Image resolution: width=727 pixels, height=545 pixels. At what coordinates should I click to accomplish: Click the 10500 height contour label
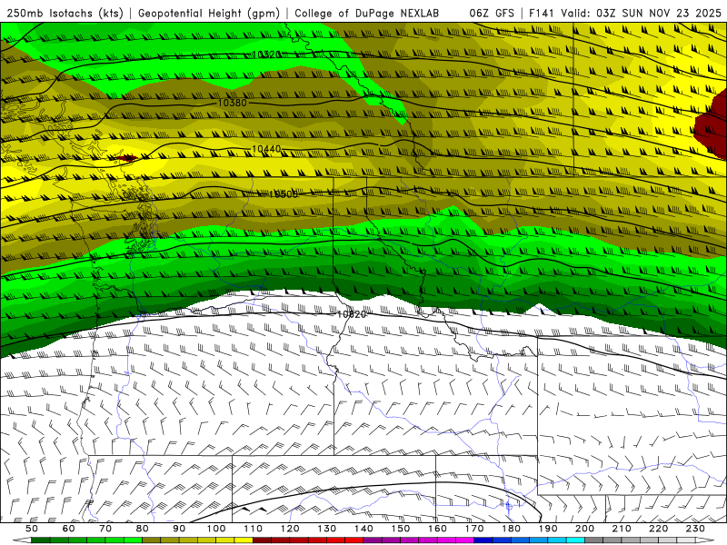click(284, 194)
